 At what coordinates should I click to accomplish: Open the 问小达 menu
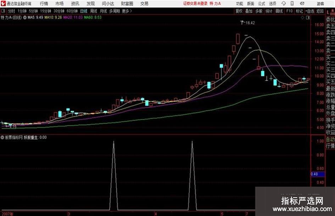(x=108, y=4)
